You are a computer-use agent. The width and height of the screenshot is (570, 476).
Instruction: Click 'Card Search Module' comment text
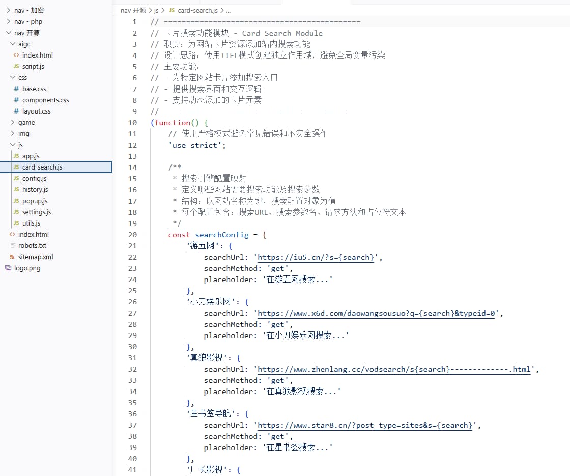[282, 33]
